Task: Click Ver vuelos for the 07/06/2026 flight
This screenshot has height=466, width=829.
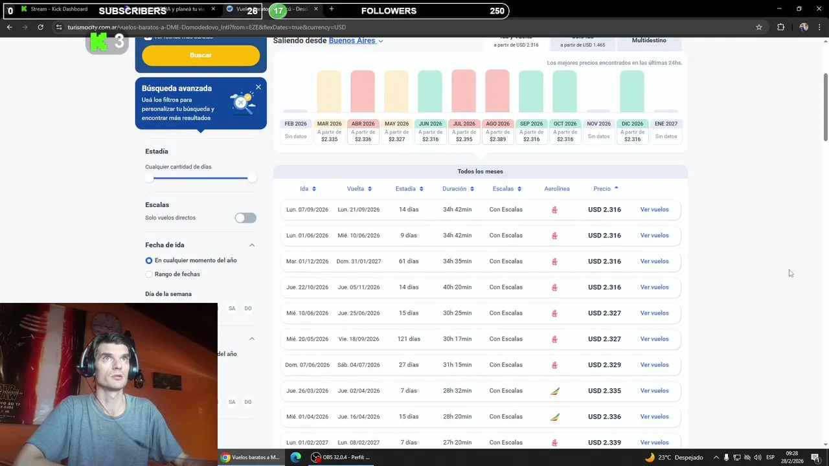Action: click(654, 365)
